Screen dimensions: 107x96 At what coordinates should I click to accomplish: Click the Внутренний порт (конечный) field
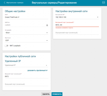coord(77,33)
